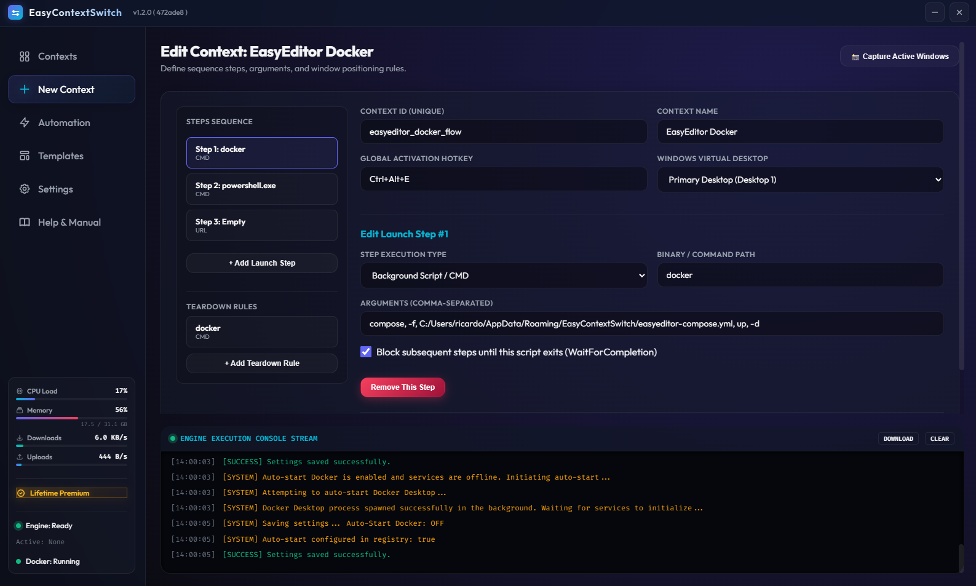Open the Contexts menu item
The image size is (976, 586).
(x=71, y=57)
